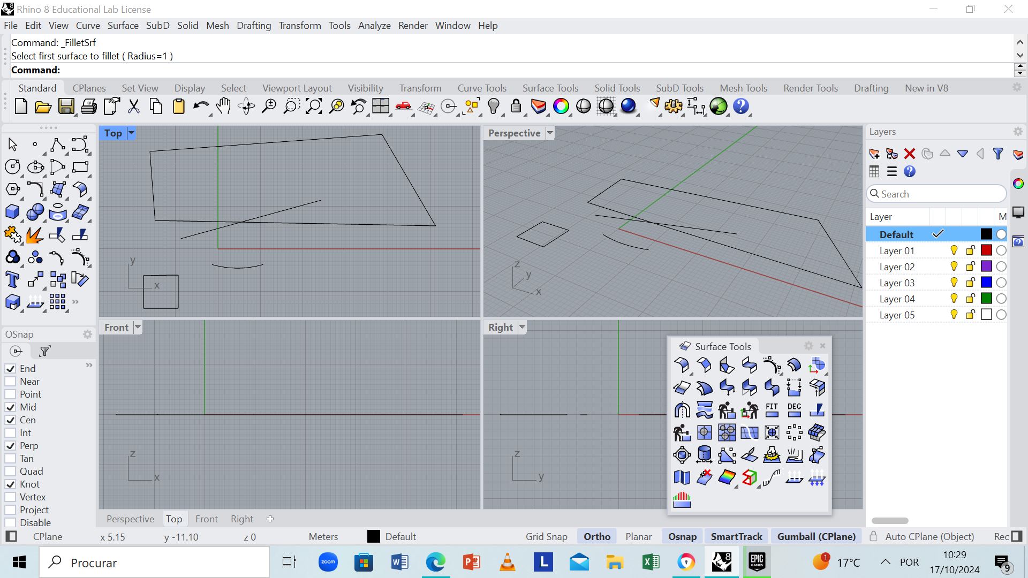Click the Ortho status bar toggle
Viewport: 1028px width, 578px height.
(598, 536)
